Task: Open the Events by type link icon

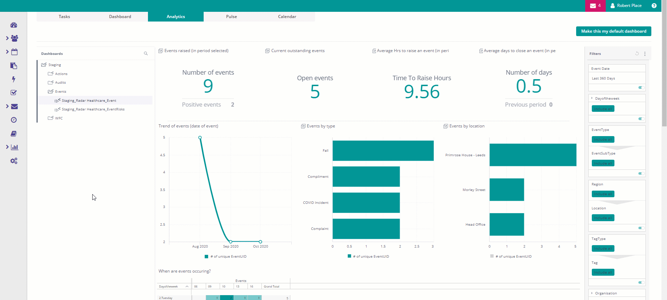Action: pos(303,126)
